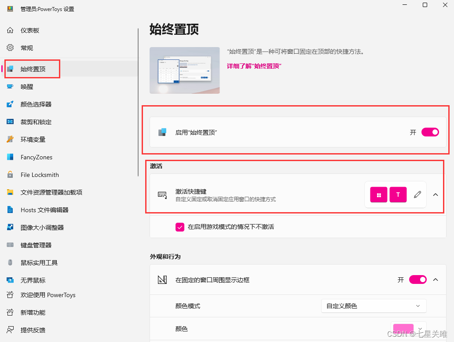Click the Dashboard home icon in sidebar

[10, 30]
